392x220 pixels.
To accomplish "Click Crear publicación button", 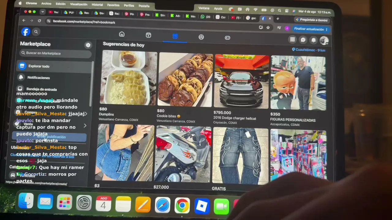I will pyautogui.click(x=49, y=137).
